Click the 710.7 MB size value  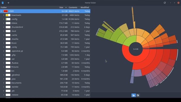click(63, 23)
